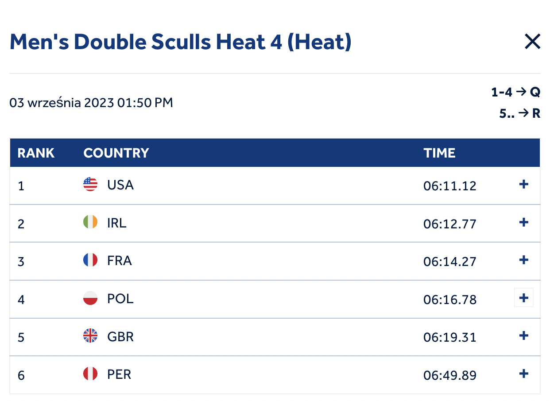Click the Great Britain flag icon

[x=90, y=336]
